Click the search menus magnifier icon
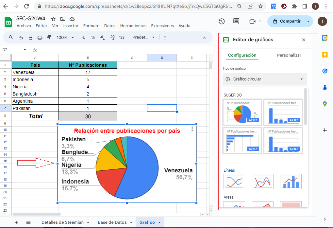The width and height of the screenshot is (333, 228). (11, 38)
